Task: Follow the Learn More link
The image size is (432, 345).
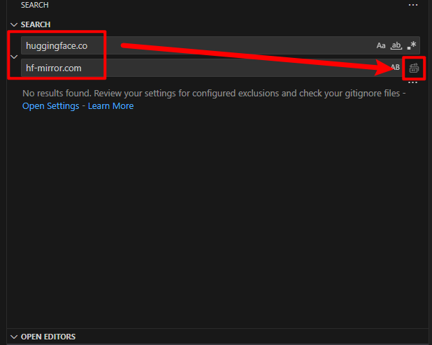Action: point(110,106)
